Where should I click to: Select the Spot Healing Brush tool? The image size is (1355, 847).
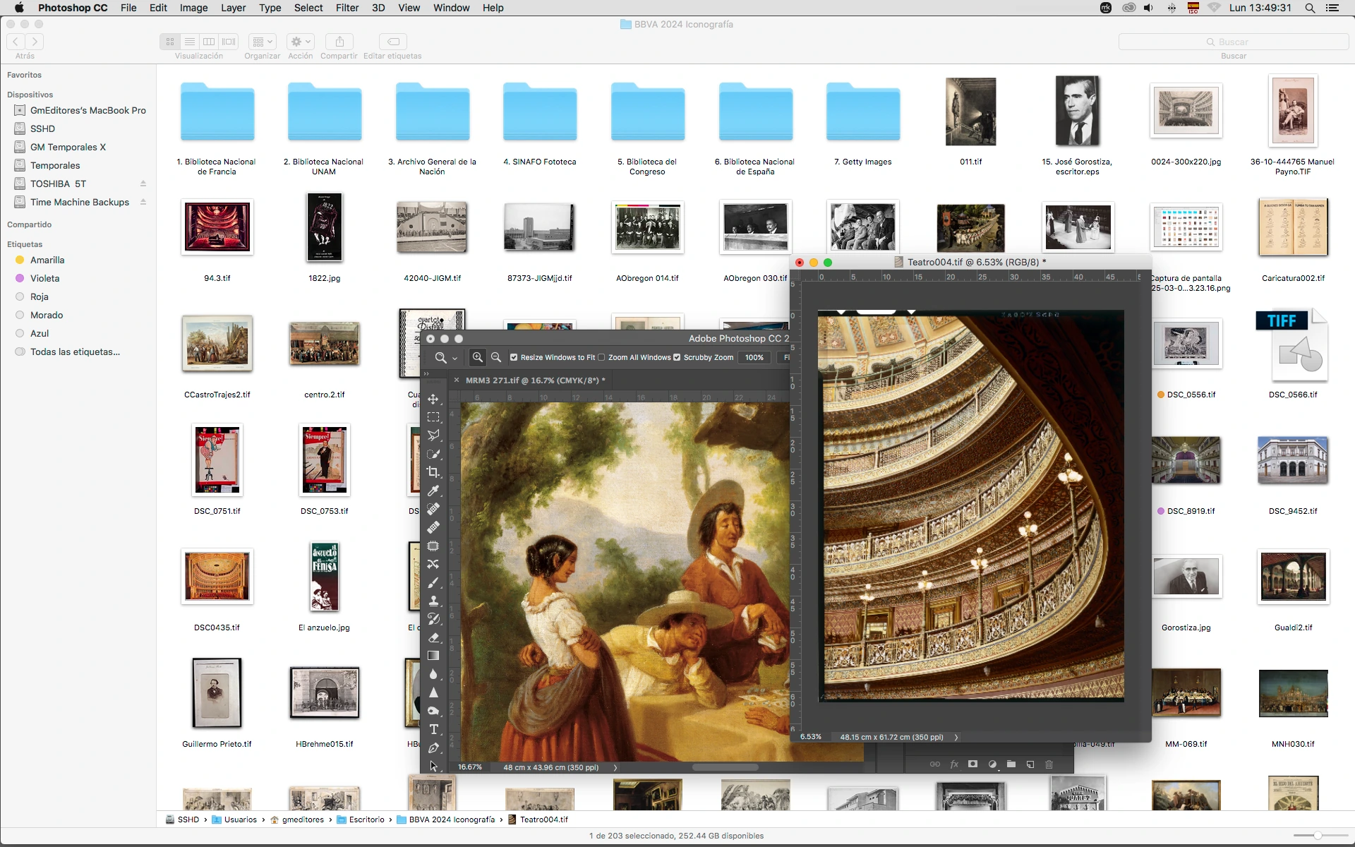click(x=433, y=509)
